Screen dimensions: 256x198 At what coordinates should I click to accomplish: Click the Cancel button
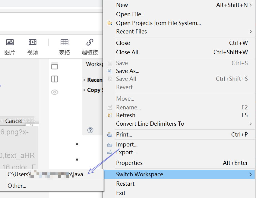[x=13, y=121]
